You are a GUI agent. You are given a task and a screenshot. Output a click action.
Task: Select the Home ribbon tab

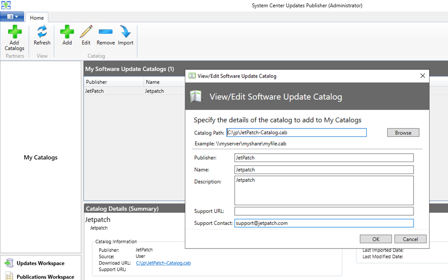pyautogui.click(x=37, y=18)
